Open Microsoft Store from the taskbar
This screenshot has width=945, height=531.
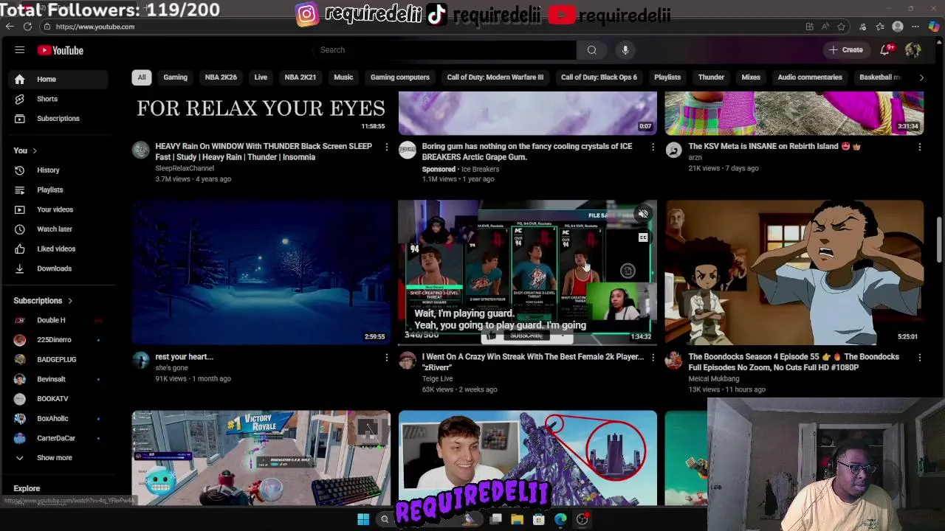[x=539, y=519]
